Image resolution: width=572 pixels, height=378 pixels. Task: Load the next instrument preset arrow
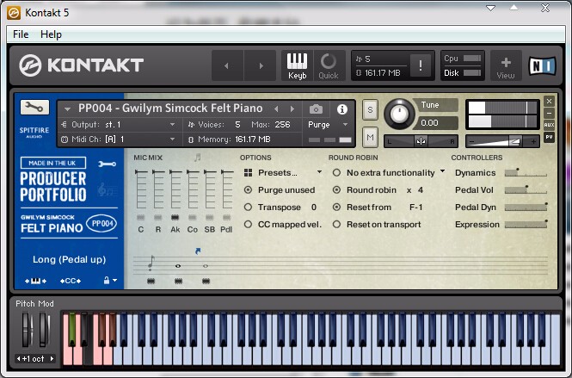(292, 108)
